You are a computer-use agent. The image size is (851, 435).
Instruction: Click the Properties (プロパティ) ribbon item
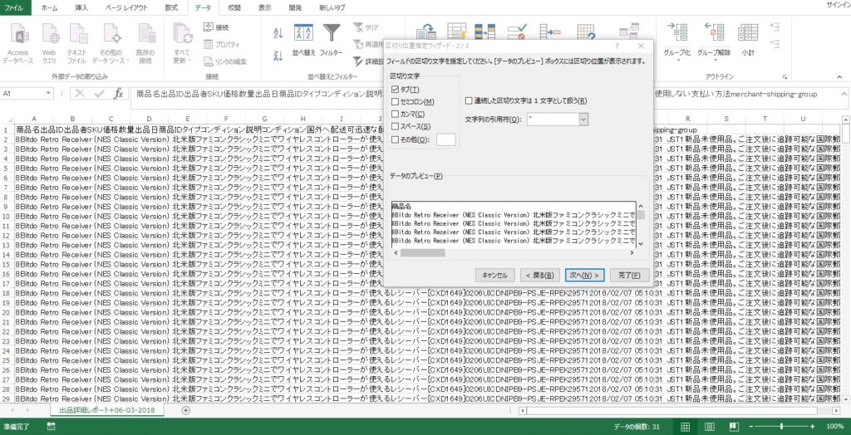pyautogui.click(x=221, y=45)
